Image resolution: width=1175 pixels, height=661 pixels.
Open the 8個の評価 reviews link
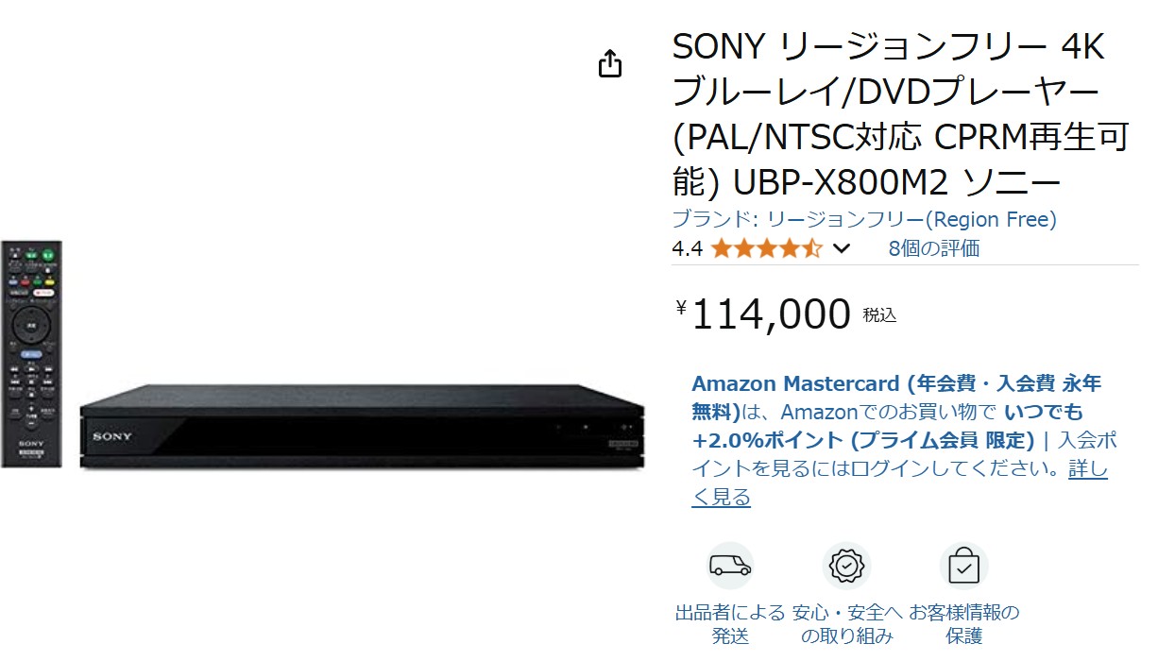tap(933, 248)
